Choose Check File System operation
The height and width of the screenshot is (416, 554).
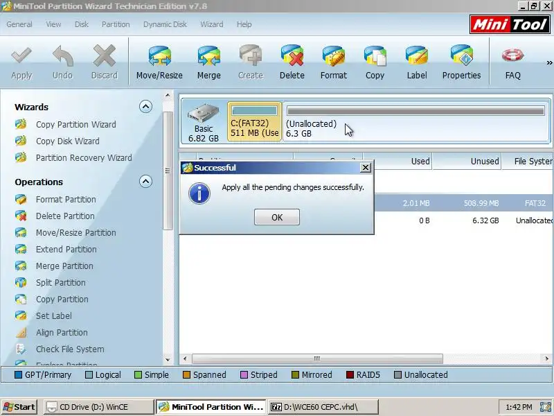[x=70, y=349]
